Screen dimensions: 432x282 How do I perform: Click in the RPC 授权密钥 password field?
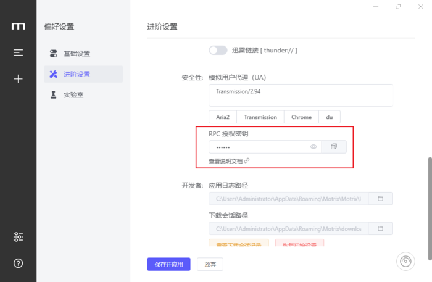259,147
